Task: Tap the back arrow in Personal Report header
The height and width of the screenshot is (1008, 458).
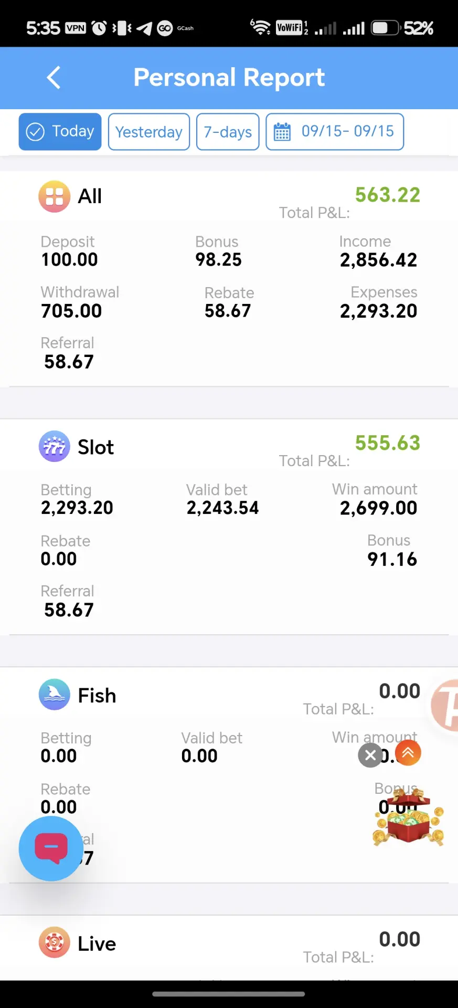Action: [54, 78]
